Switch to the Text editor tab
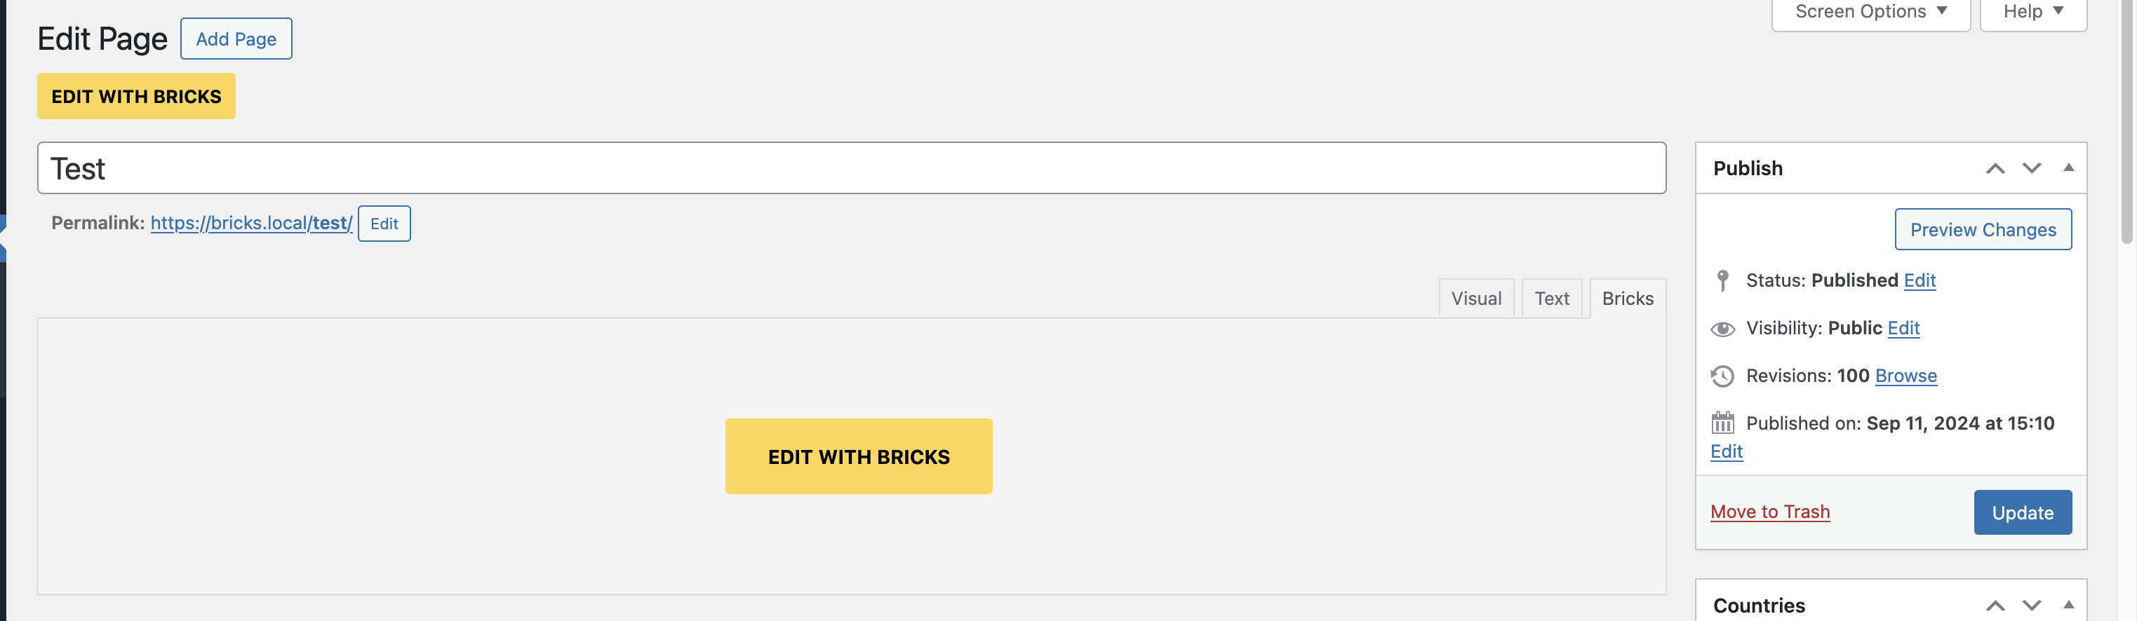The height and width of the screenshot is (621, 2137). 1551,299
